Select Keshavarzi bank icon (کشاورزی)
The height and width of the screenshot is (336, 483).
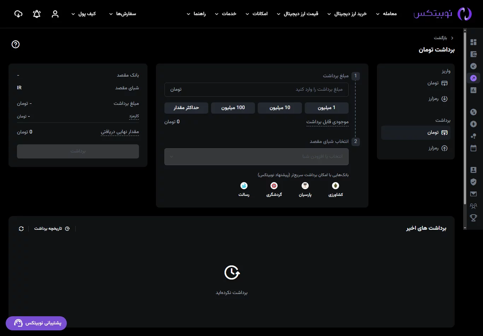336,186
